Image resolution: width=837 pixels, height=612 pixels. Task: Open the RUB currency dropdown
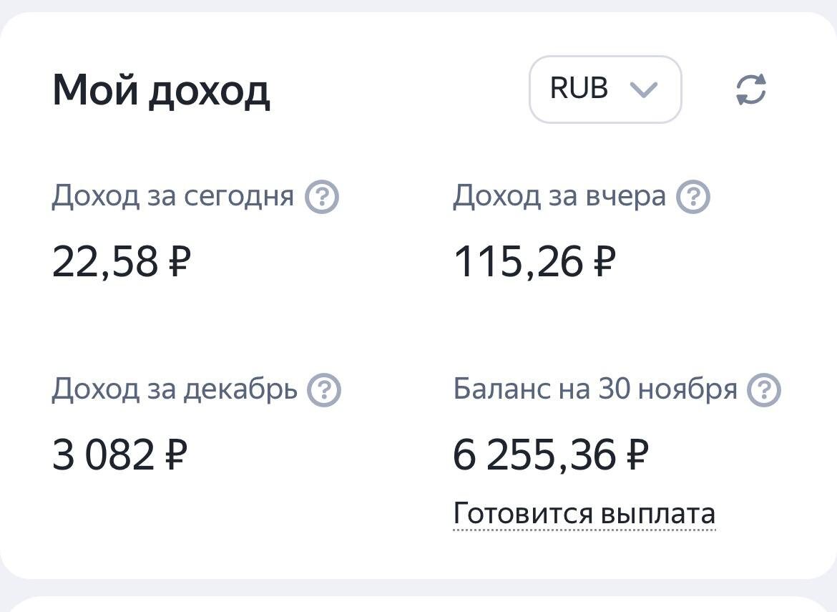[x=604, y=89]
